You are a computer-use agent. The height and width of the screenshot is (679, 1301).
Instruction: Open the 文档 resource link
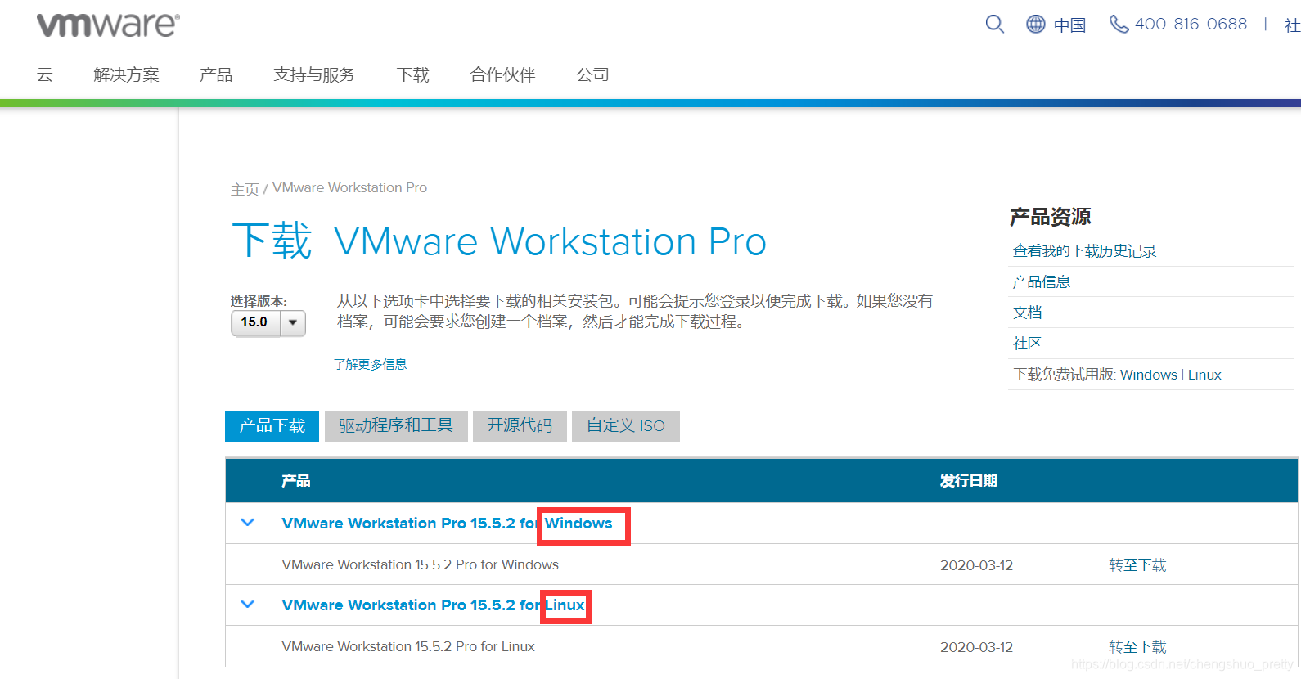[x=1027, y=313]
